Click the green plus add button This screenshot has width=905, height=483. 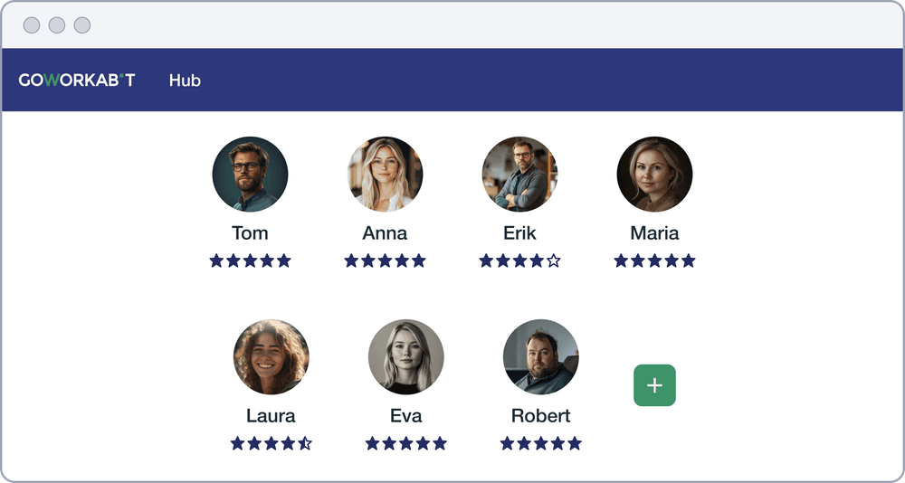tap(654, 385)
